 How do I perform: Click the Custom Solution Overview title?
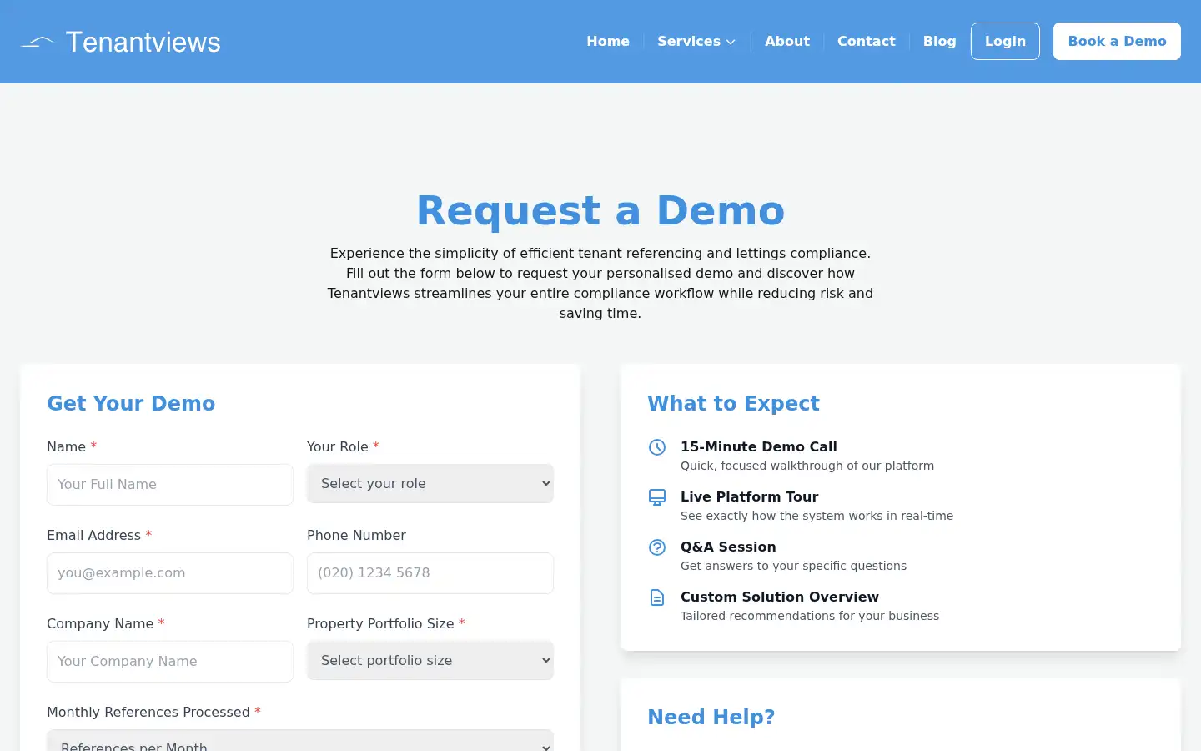780,597
